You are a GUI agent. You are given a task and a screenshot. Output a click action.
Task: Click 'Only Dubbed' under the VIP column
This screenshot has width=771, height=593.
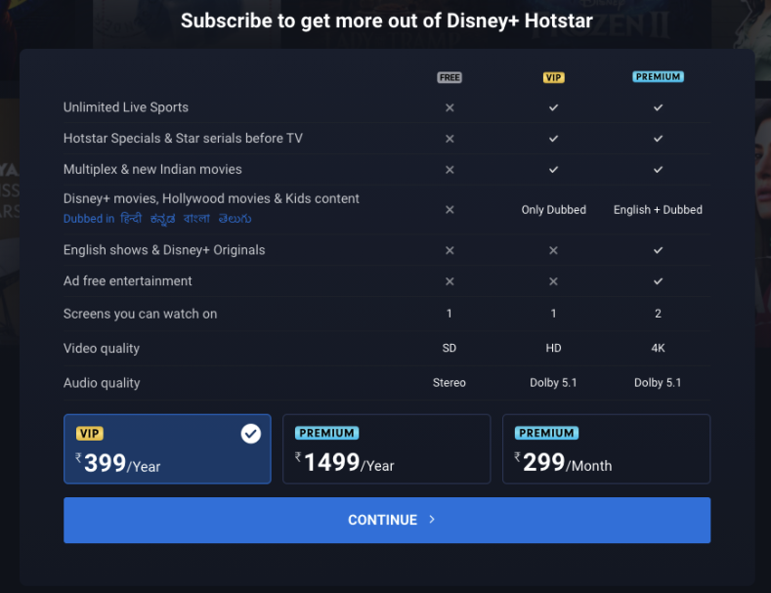(554, 209)
